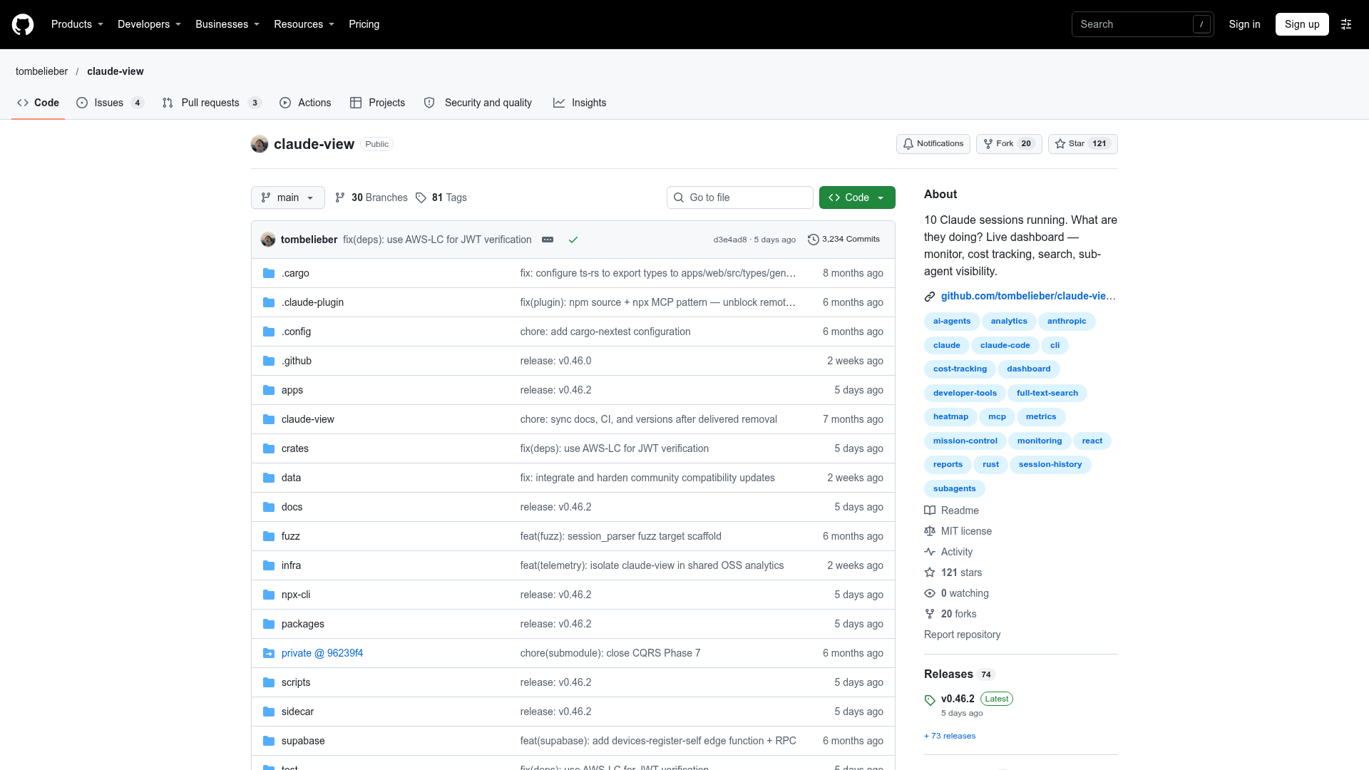This screenshot has height=770, width=1369.
Task: Click the MIT license scale icon
Action: pos(930,531)
